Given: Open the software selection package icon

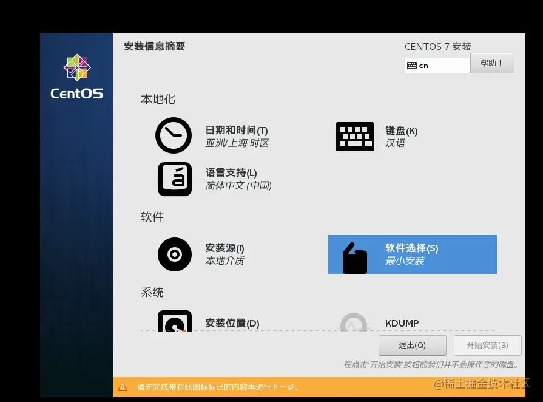Looking at the screenshot, I should click(354, 258).
